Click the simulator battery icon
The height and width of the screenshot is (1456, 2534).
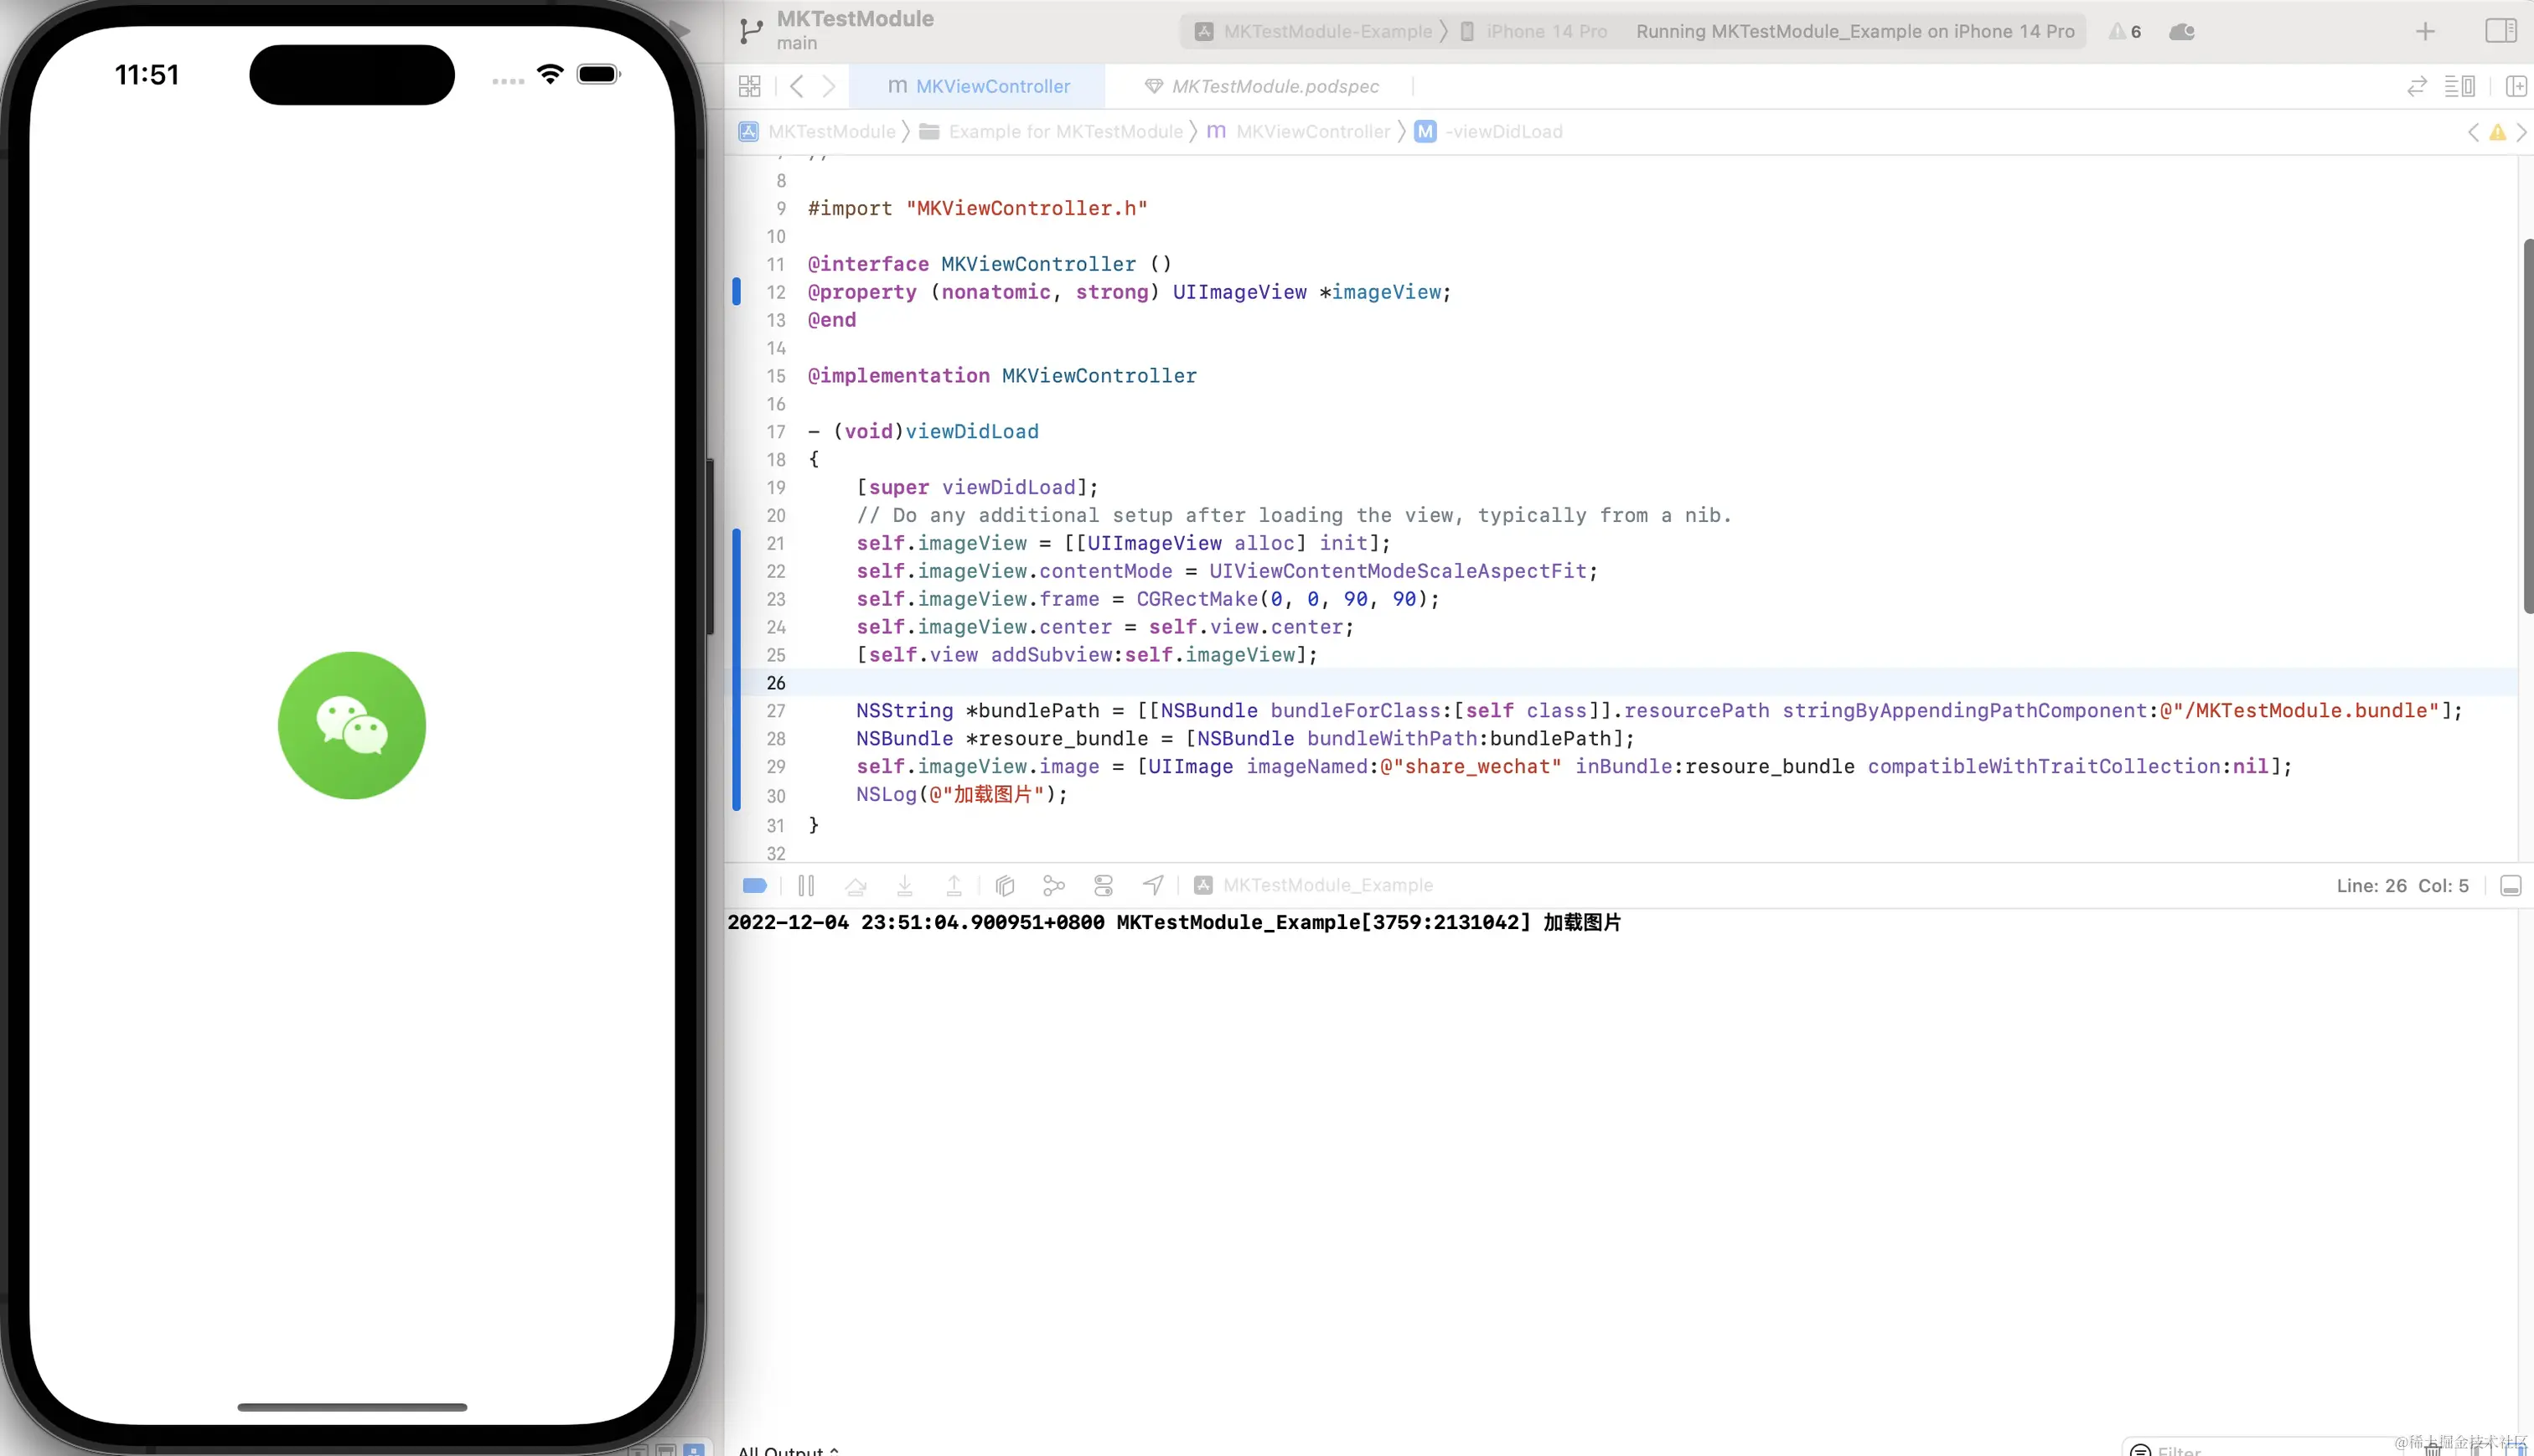click(599, 74)
